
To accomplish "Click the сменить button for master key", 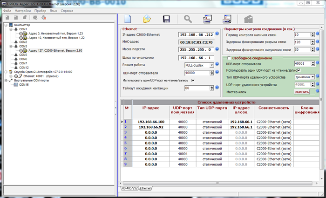I will 302,92.
